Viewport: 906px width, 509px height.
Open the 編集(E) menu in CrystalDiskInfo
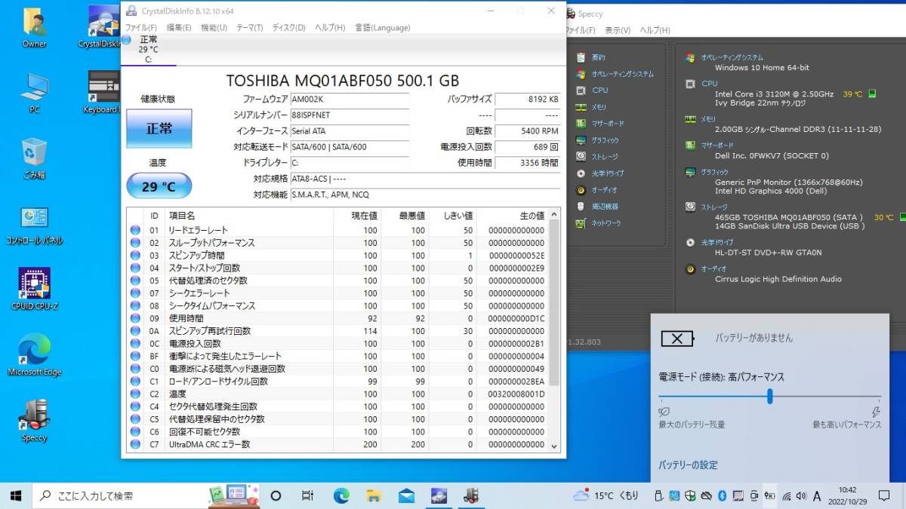pyautogui.click(x=179, y=28)
